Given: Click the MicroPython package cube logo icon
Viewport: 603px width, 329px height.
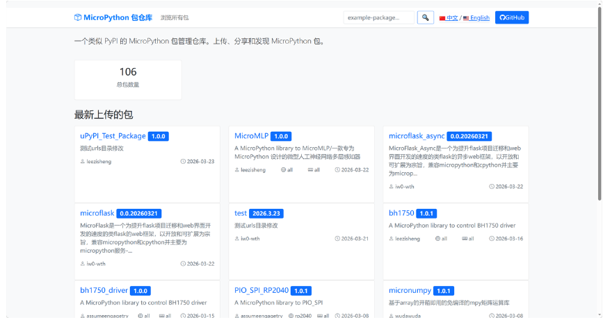Looking at the screenshot, I should [x=78, y=17].
